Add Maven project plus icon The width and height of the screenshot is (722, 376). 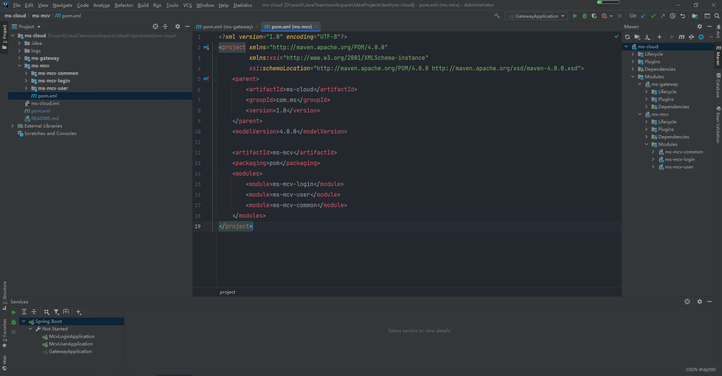click(x=659, y=37)
